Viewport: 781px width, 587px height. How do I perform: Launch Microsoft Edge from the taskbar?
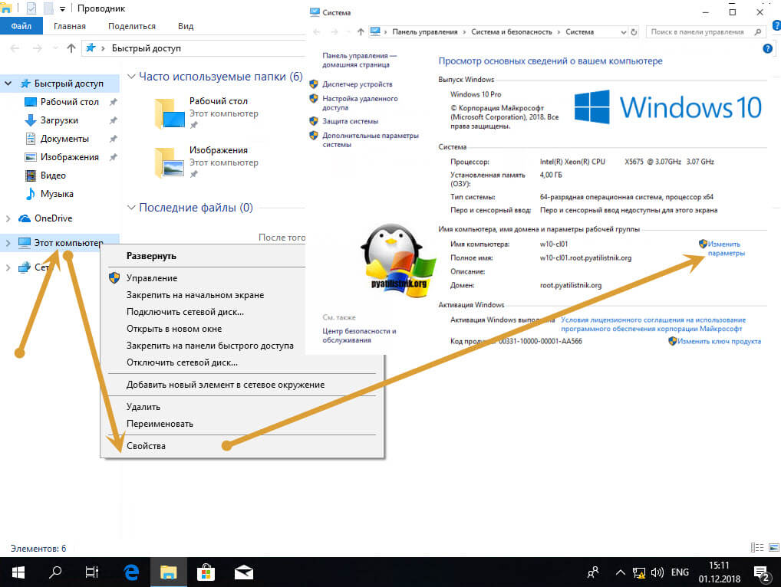coord(131,572)
